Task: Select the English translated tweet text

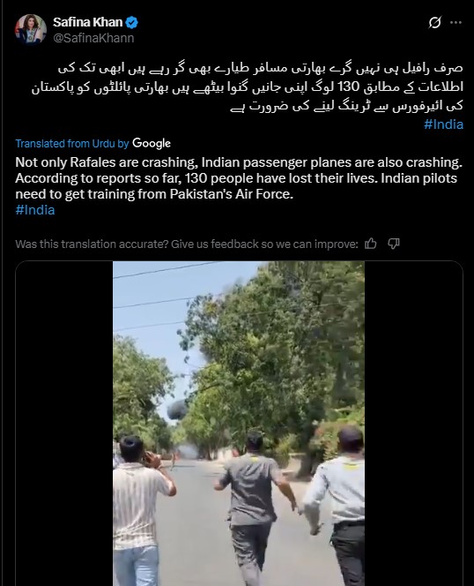Action: [x=239, y=178]
